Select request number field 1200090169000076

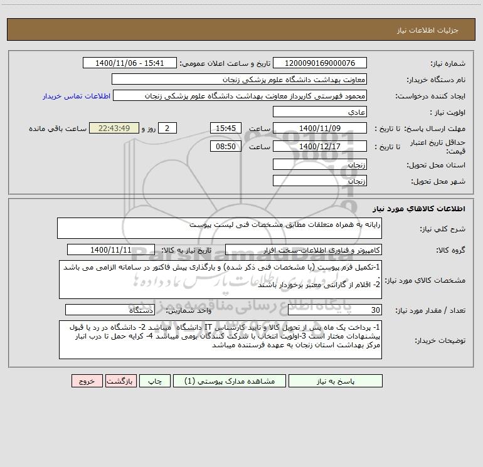pos(320,63)
